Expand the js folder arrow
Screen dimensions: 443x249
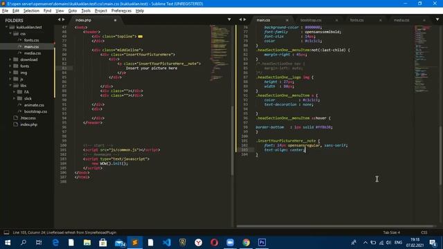[10, 79]
